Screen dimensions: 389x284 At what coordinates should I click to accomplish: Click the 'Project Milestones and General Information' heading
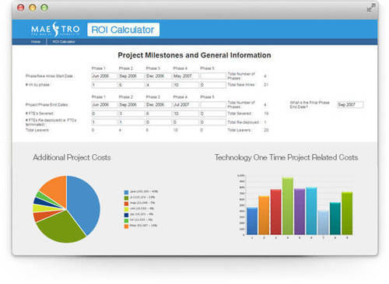click(194, 55)
